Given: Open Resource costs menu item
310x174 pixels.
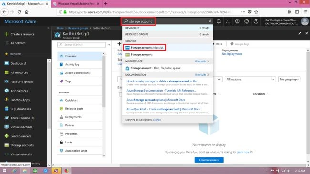Looking at the screenshot, I should pos(80,109).
